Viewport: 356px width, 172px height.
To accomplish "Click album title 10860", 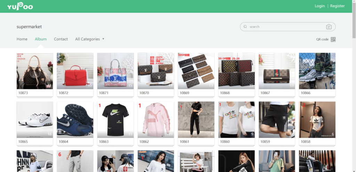I will coord(225,141).
